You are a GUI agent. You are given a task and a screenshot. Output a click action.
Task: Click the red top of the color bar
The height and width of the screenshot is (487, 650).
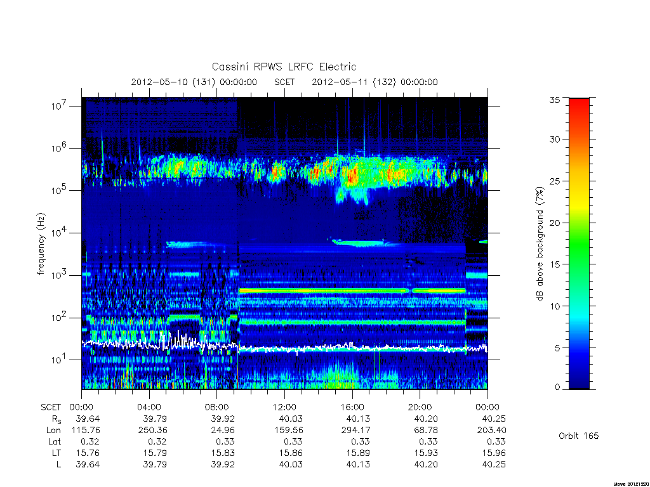point(579,105)
